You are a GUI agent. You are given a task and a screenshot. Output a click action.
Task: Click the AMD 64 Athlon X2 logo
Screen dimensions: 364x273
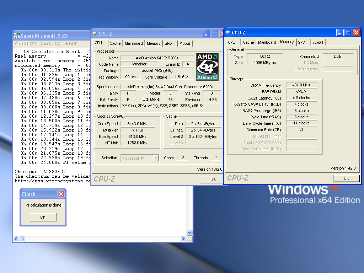click(207, 67)
